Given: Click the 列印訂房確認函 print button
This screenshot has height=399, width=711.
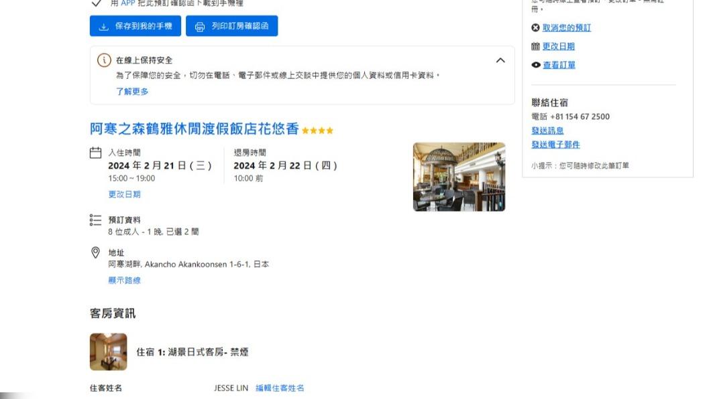Looking at the screenshot, I should (231, 26).
